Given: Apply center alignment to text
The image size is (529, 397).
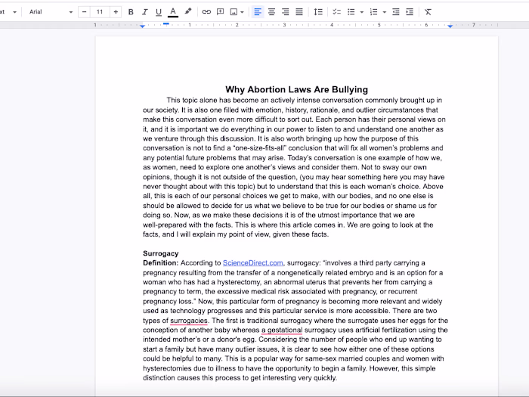Looking at the screenshot, I should coord(272,12).
